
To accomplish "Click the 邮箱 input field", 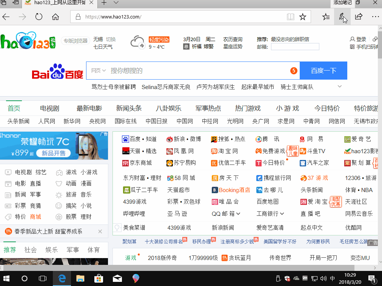I will [x=295, y=46].
